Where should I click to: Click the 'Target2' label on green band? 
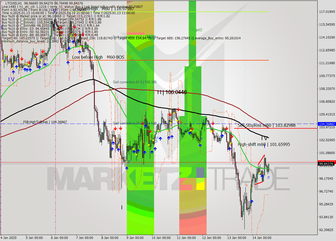pos(196,30)
